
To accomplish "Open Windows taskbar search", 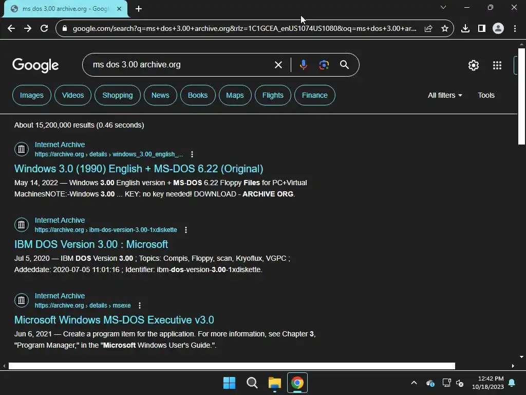I will pyautogui.click(x=252, y=383).
